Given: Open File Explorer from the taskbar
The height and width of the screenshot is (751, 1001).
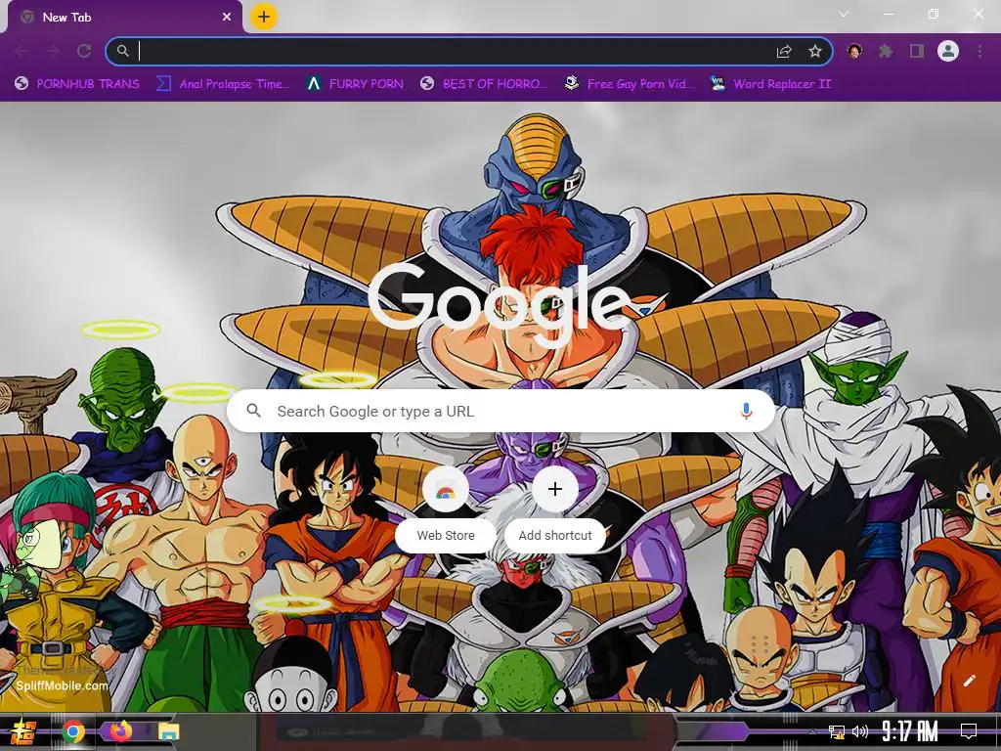Looking at the screenshot, I should tap(168, 731).
